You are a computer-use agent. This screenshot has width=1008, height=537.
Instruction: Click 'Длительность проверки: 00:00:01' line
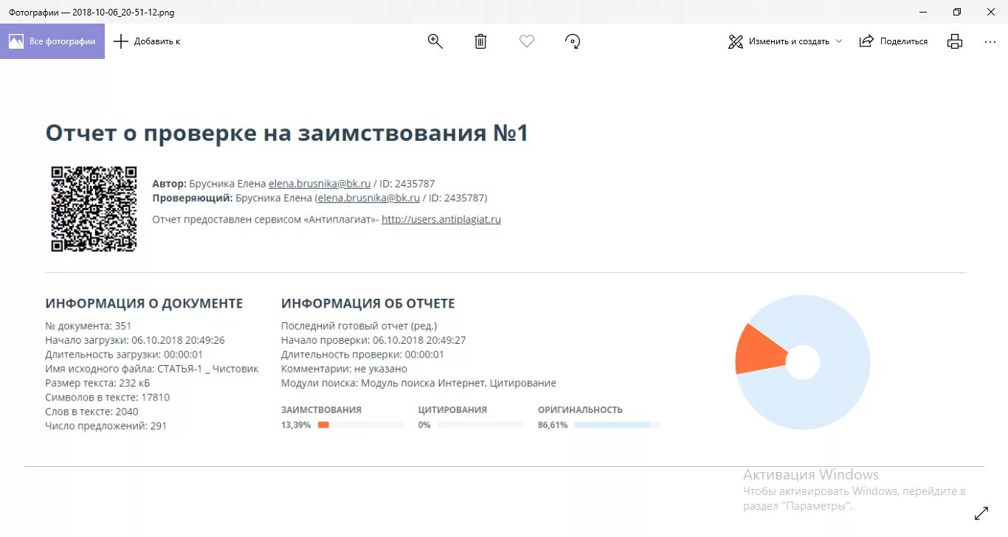(362, 354)
